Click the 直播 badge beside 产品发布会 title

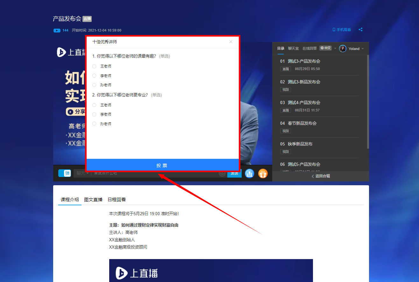pyautogui.click(x=87, y=19)
